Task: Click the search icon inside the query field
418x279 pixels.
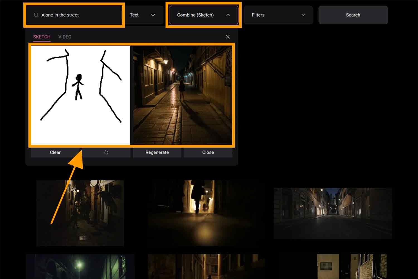Action: pos(36,15)
